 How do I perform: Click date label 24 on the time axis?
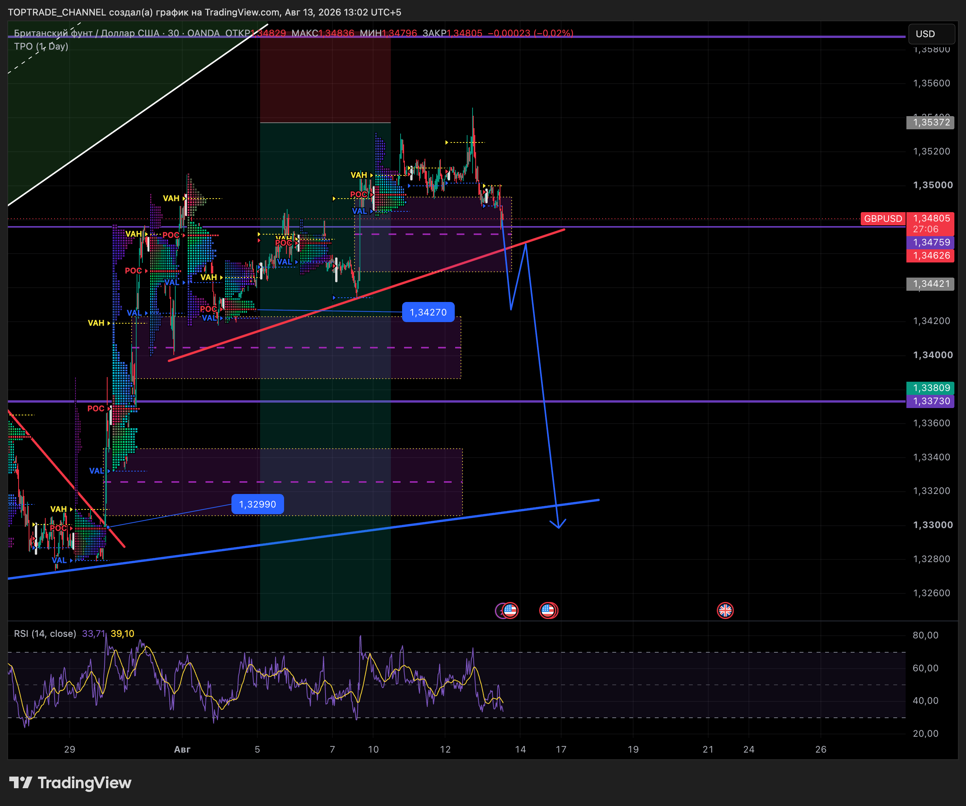point(749,749)
